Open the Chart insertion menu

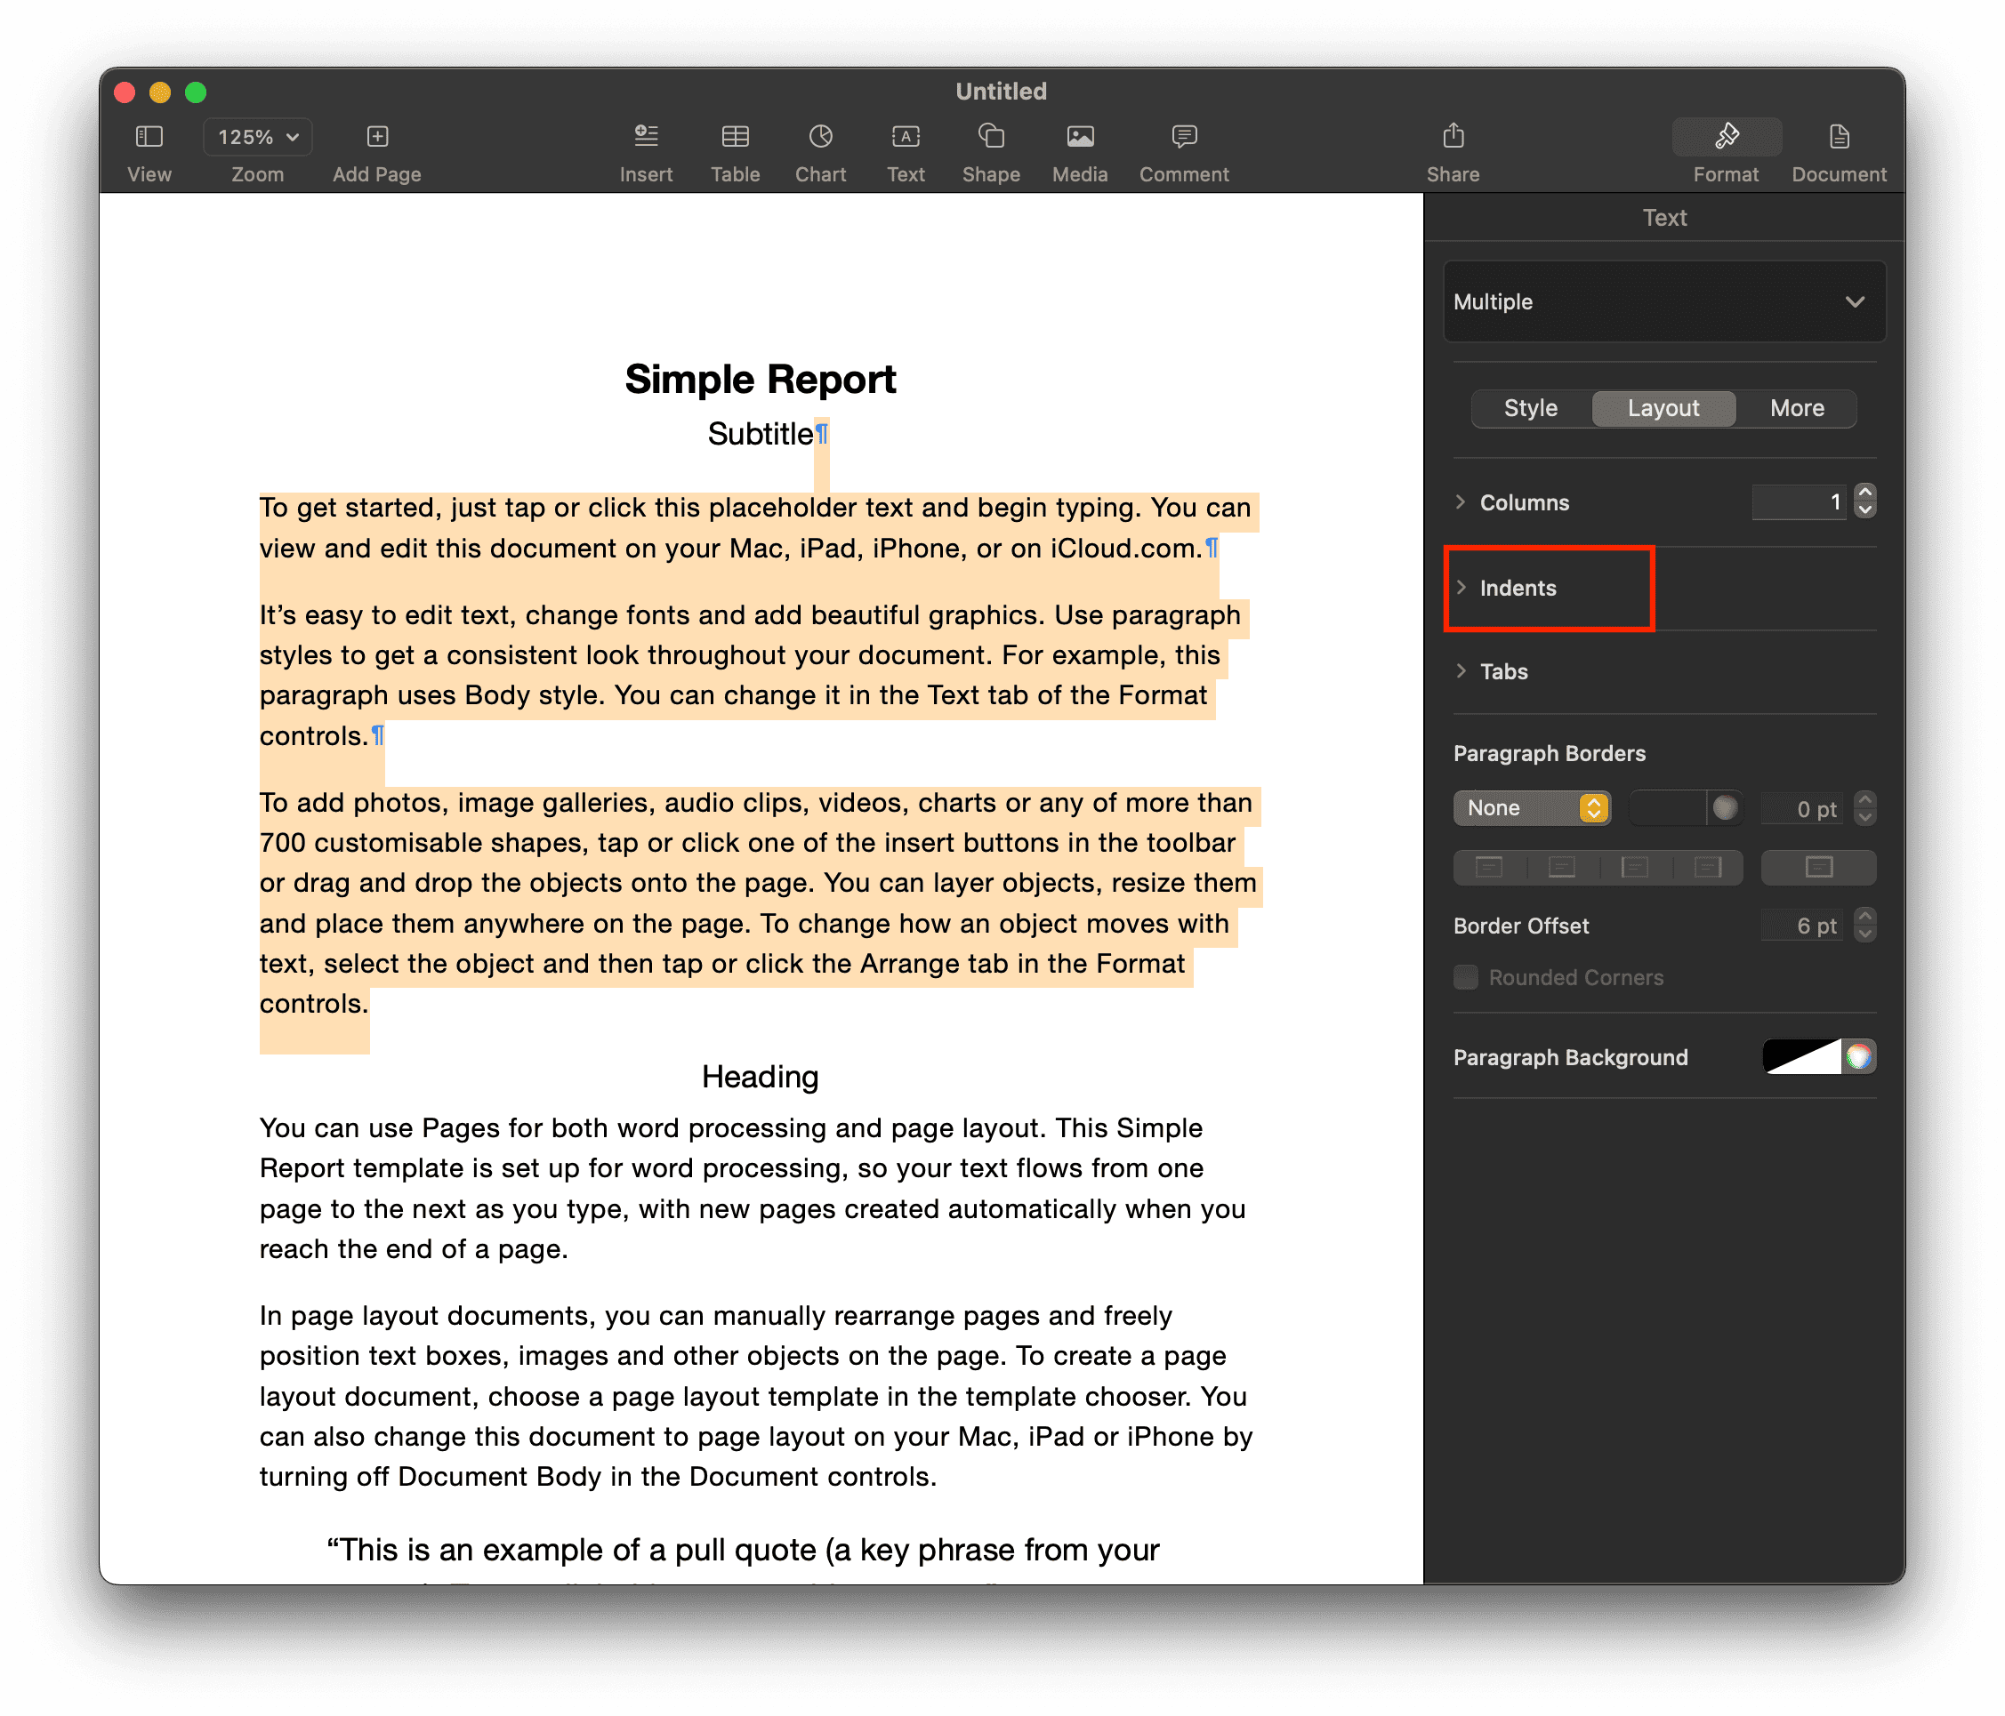pyautogui.click(x=820, y=150)
